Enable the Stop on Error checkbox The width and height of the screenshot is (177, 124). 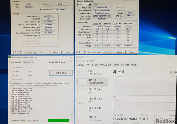[x=10, y=79]
